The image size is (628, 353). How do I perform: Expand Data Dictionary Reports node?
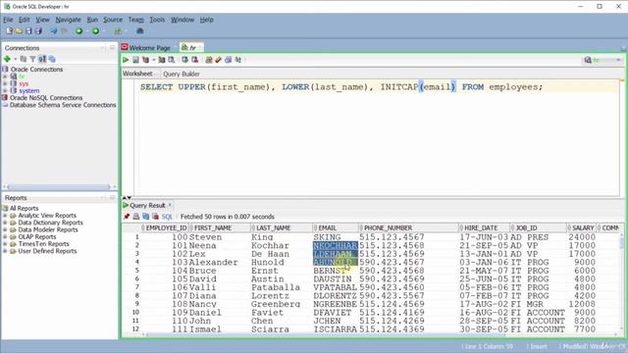[5, 223]
